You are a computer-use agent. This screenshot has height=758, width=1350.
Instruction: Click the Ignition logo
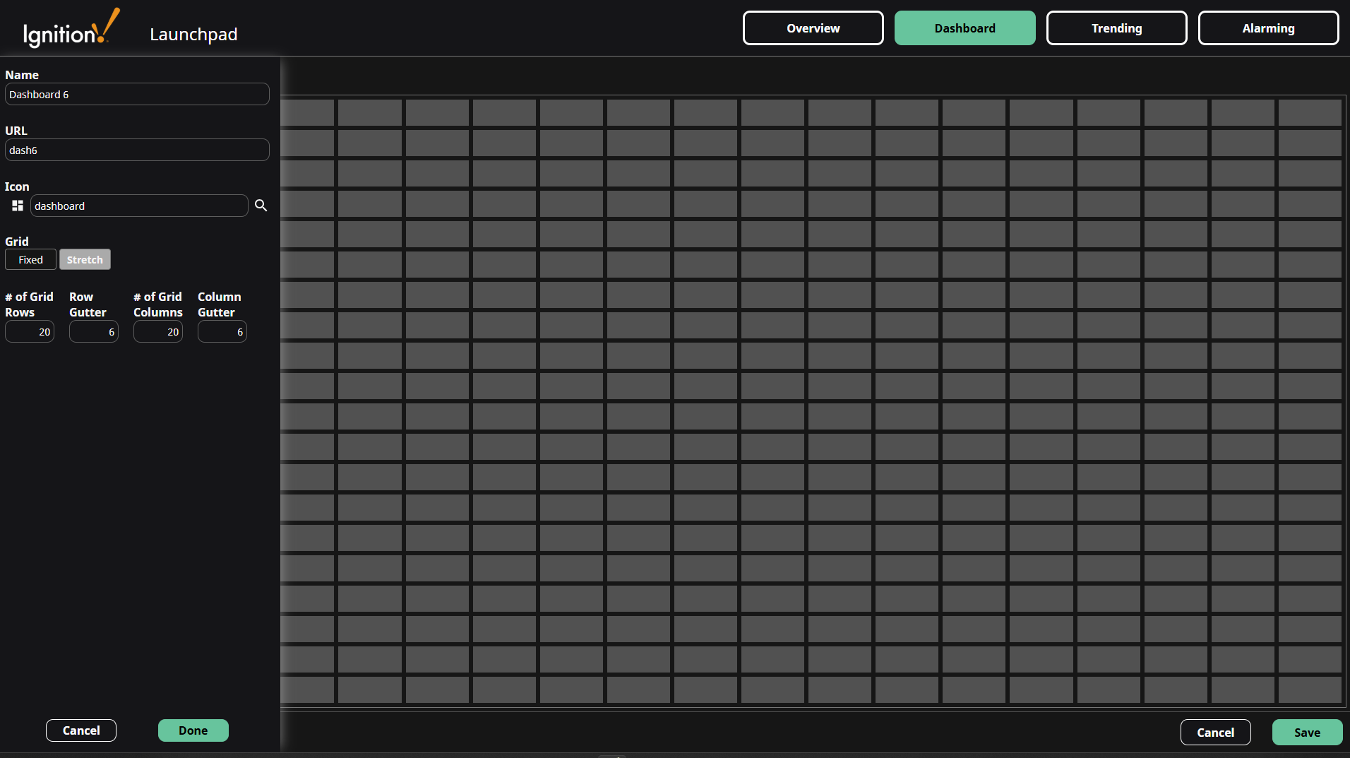pyautogui.click(x=70, y=28)
